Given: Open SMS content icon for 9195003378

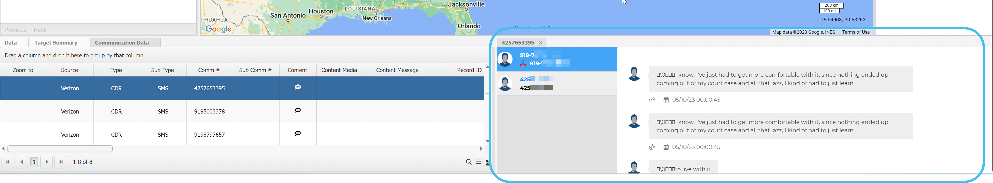Looking at the screenshot, I should point(298,110).
